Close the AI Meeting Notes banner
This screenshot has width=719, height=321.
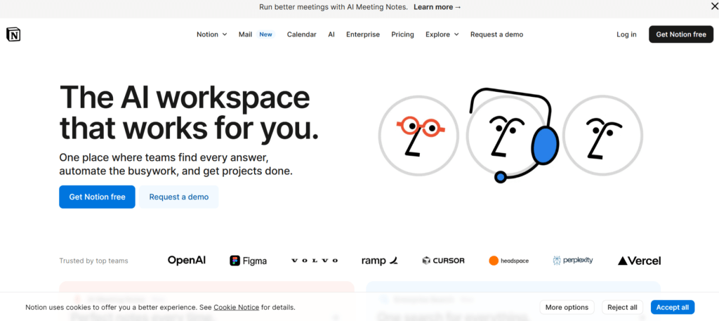(x=714, y=6)
